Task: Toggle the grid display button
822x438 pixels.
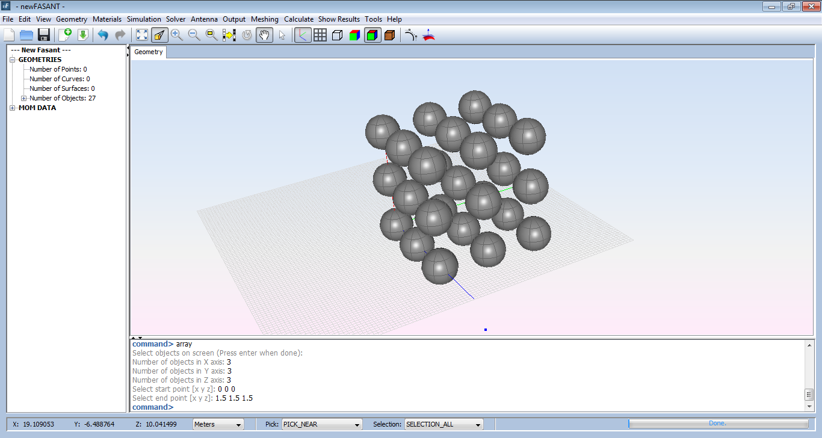Action: coord(320,35)
